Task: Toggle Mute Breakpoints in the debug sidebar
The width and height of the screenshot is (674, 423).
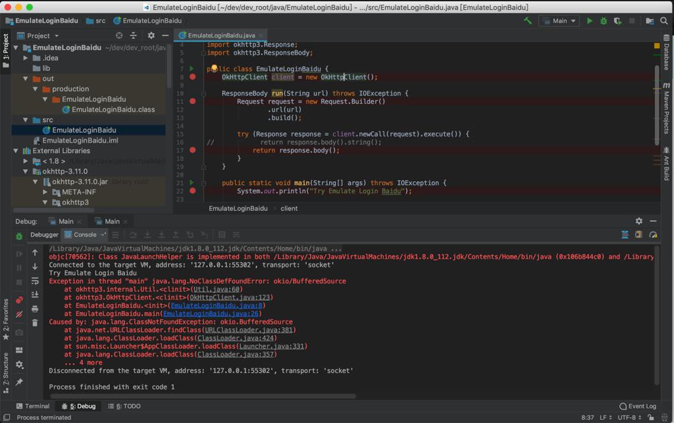Action: tap(19, 315)
